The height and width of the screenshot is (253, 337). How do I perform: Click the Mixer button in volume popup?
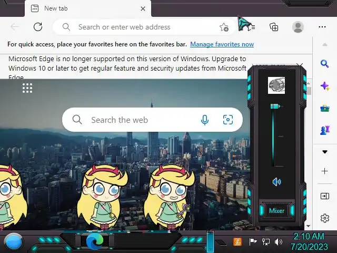pos(276,211)
